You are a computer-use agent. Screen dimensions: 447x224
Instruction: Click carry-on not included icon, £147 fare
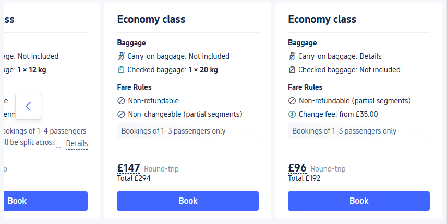tap(121, 56)
